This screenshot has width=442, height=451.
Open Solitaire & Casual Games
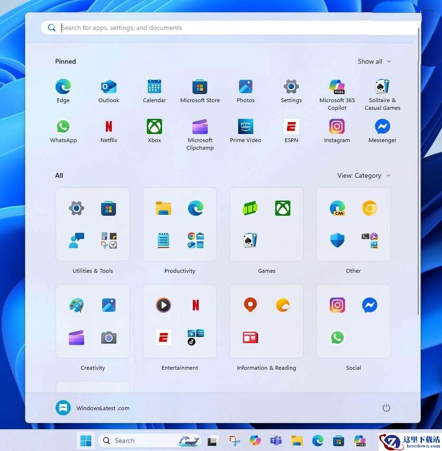coord(383,95)
